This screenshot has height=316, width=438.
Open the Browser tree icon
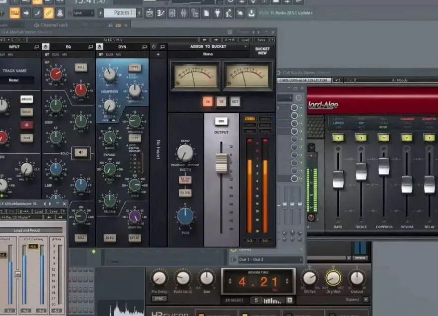(x=195, y=13)
